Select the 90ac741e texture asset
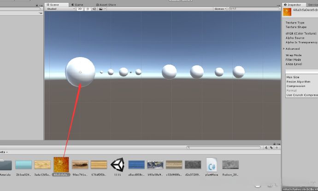The height and width of the screenshot is (191, 318). [x=80, y=167]
